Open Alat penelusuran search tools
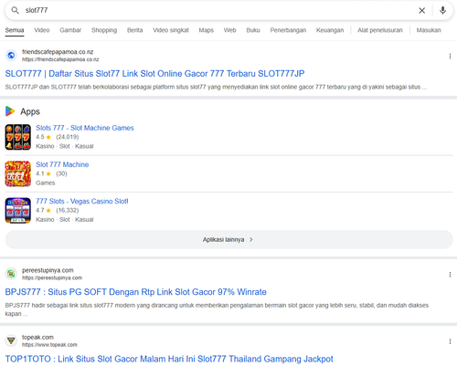This screenshot has width=457, height=366. point(380,30)
